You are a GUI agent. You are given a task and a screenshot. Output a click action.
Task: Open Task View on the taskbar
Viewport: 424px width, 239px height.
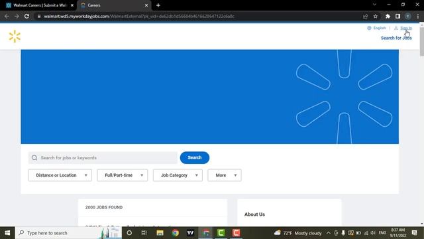tap(144, 233)
